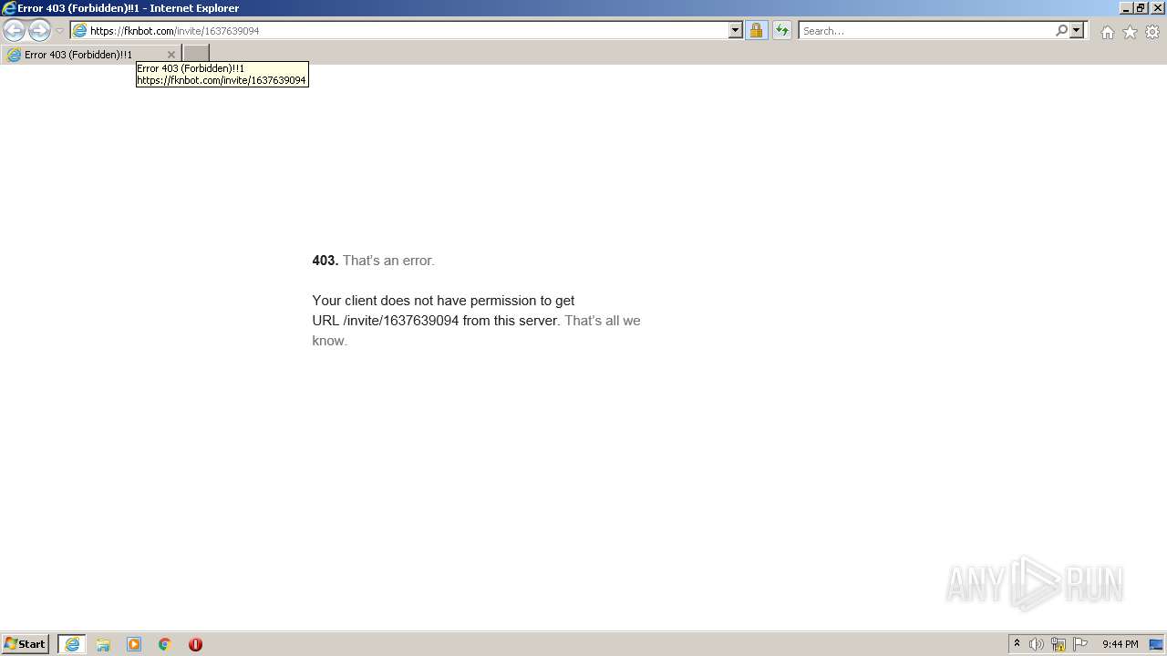Open the security report lock icon
1167x656 pixels.
pyautogui.click(x=756, y=30)
